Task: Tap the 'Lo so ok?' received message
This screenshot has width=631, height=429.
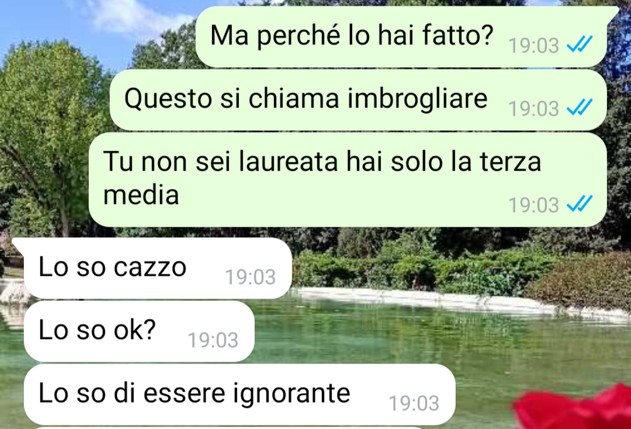Action: [x=139, y=331]
